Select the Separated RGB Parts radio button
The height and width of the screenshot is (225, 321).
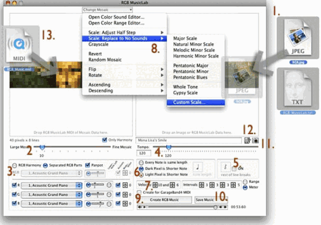[45, 165]
